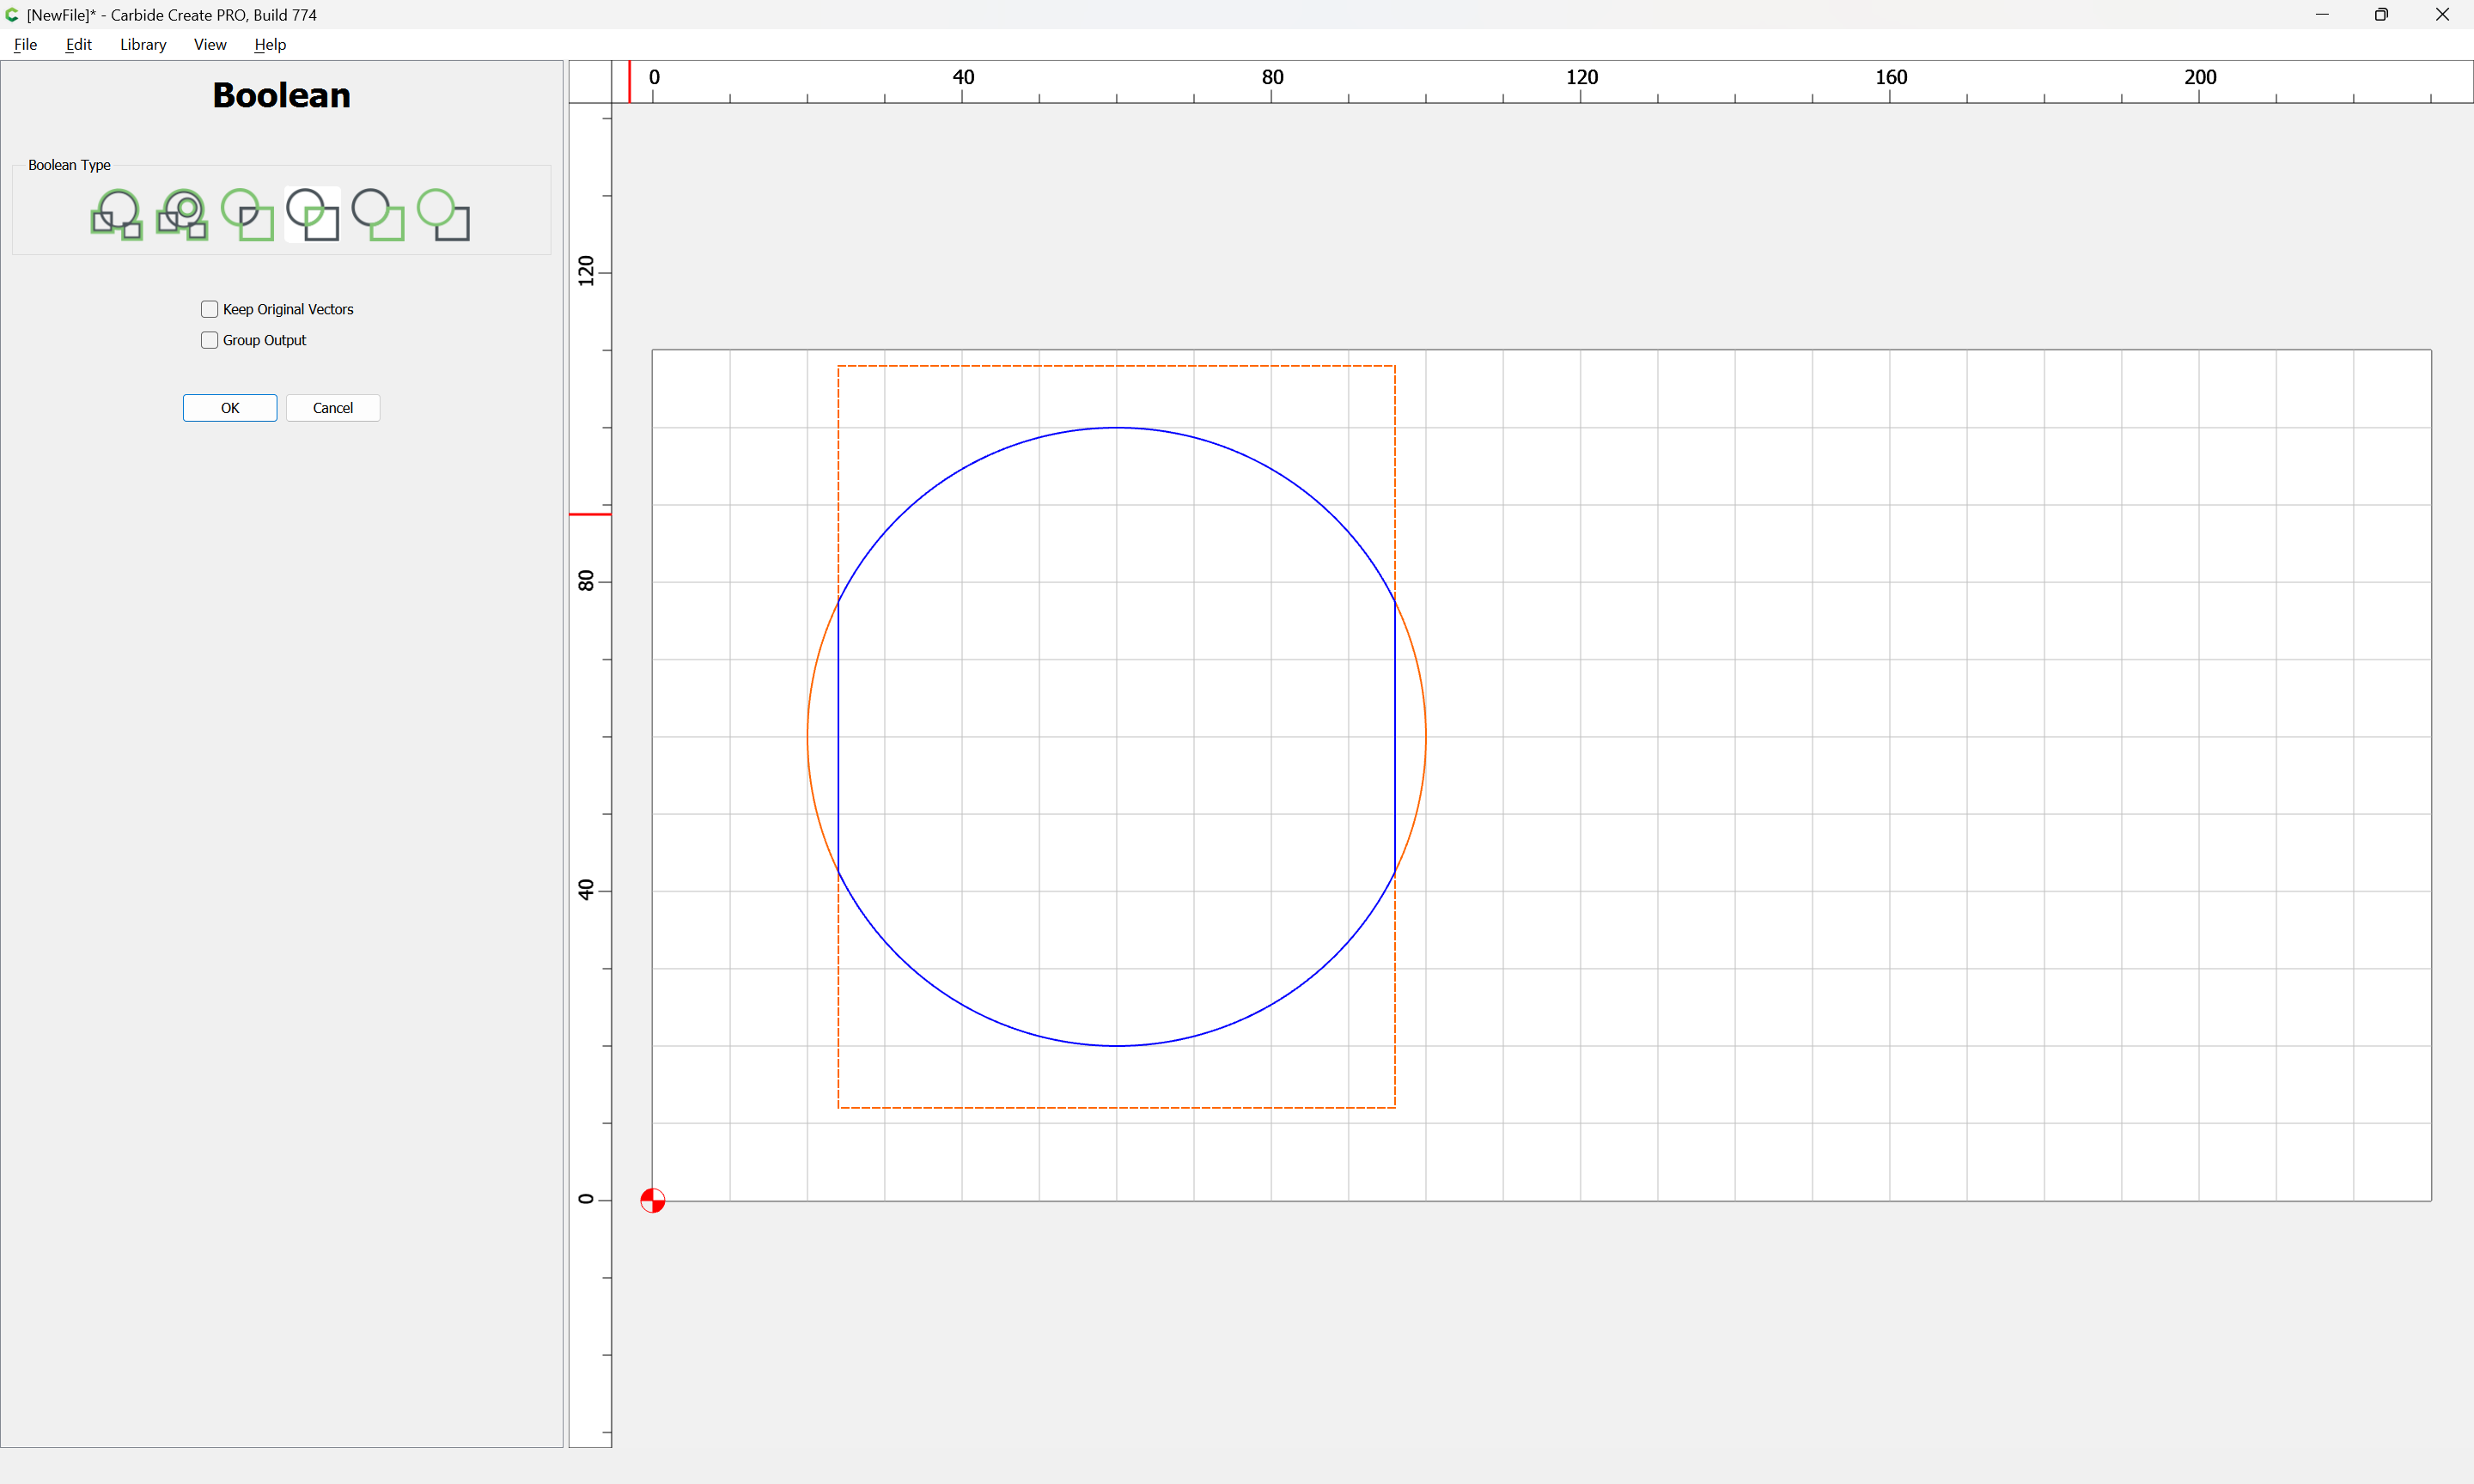Minimize the Carbide Create window
2474x1484 pixels.
click(2322, 15)
